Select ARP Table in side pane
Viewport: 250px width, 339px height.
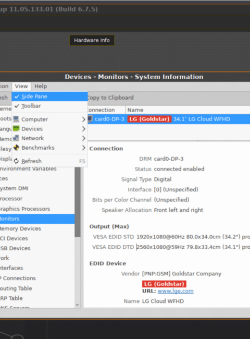tap(37, 298)
